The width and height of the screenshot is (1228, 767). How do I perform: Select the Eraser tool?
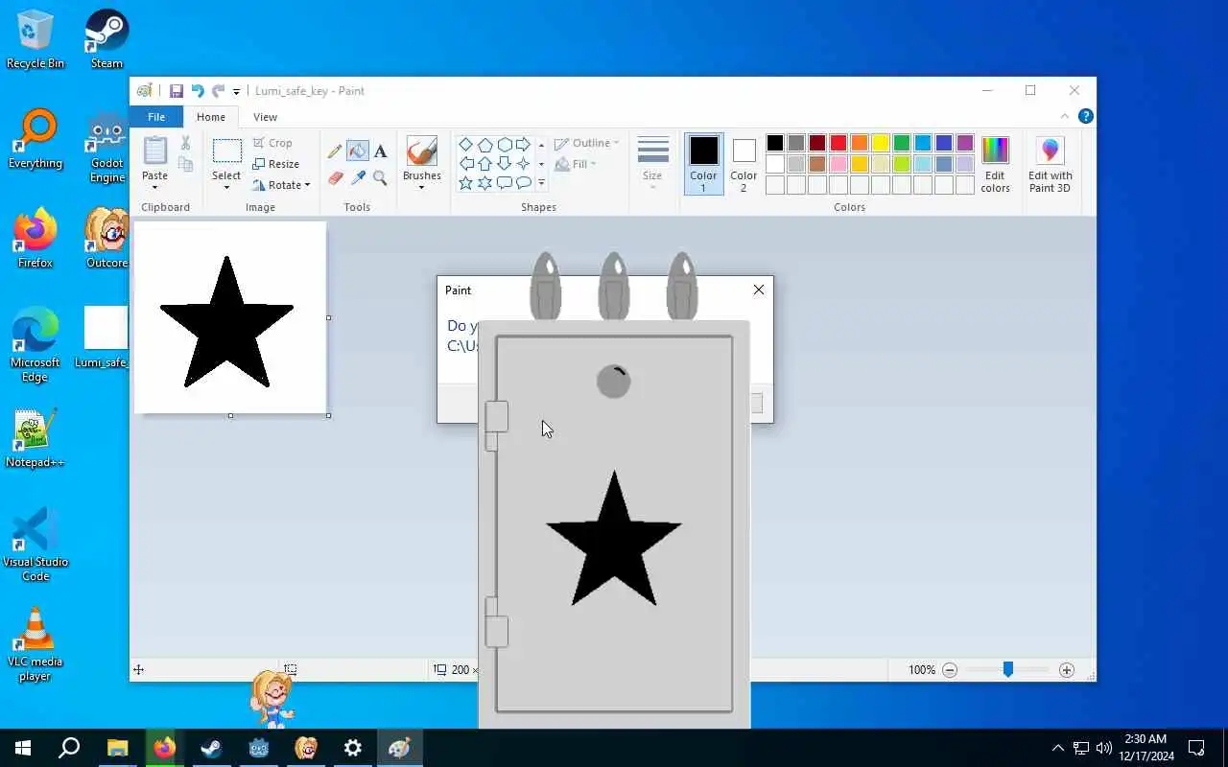tap(335, 177)
